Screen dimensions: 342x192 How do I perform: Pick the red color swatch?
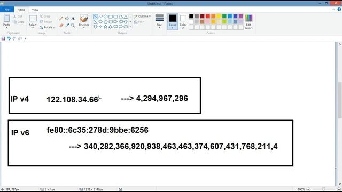[208, 17]
